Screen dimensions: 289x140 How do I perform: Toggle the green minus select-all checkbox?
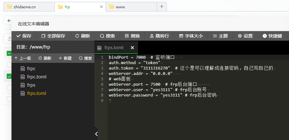[x=9, y=53]
